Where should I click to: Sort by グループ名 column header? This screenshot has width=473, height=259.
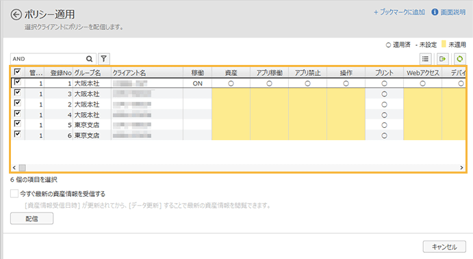(x=92, y=72)
